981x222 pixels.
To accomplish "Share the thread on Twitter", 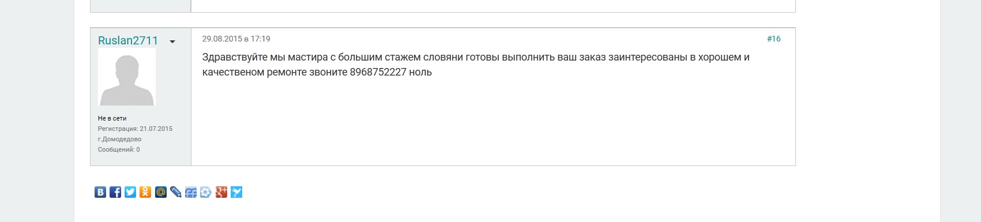I will point(130,192).
